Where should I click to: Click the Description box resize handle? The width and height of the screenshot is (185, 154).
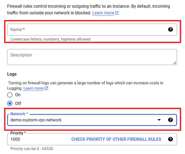coord(174,63)
